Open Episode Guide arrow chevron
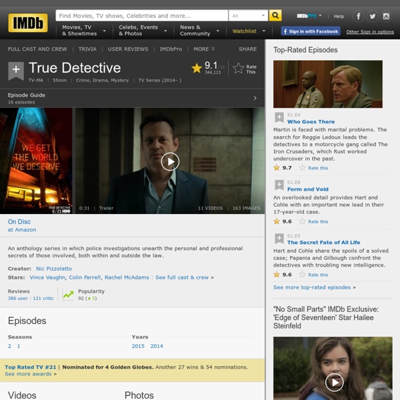This screenshot has height=400, width=400. [x=255, y=98]
